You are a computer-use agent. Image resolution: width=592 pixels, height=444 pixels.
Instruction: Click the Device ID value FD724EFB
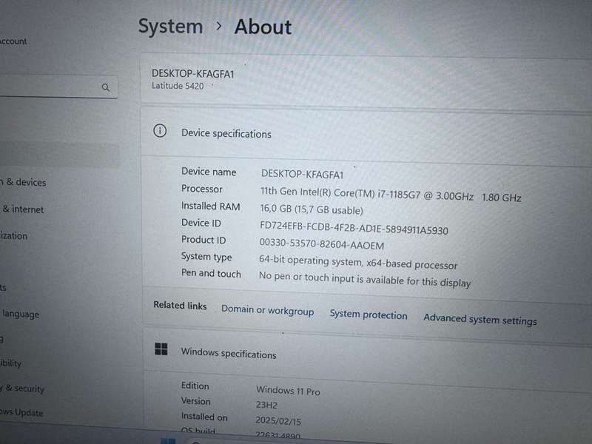tap(354, 228)
